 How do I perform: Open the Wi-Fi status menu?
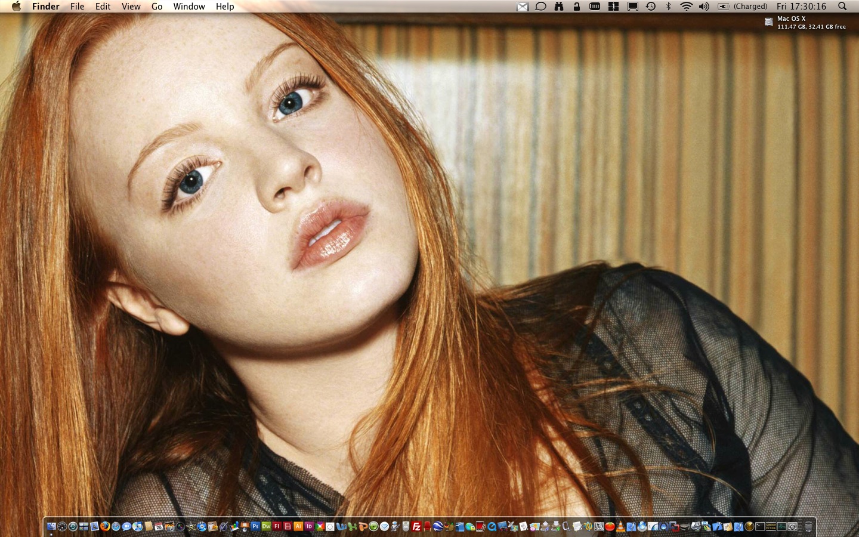coord(687,7)
